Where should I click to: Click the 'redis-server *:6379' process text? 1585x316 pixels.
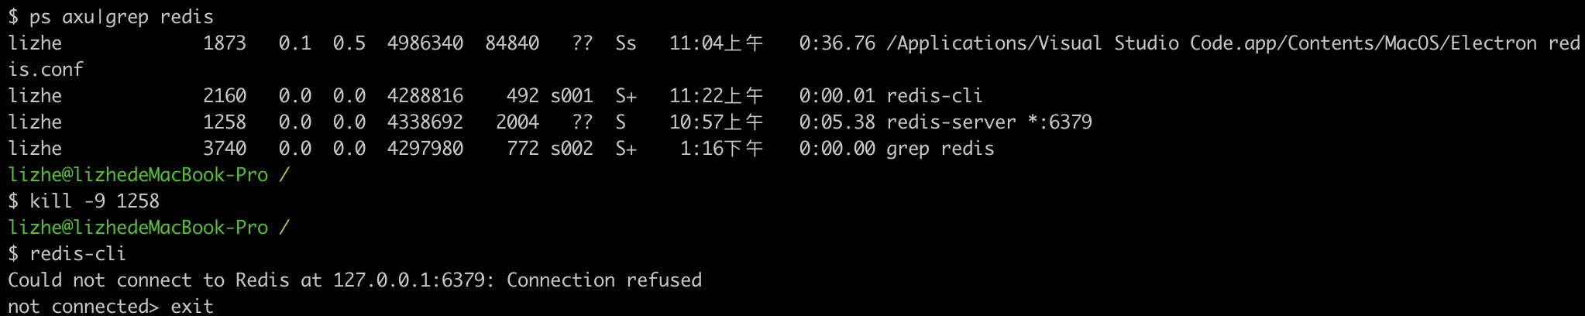(x=989, y=122)
